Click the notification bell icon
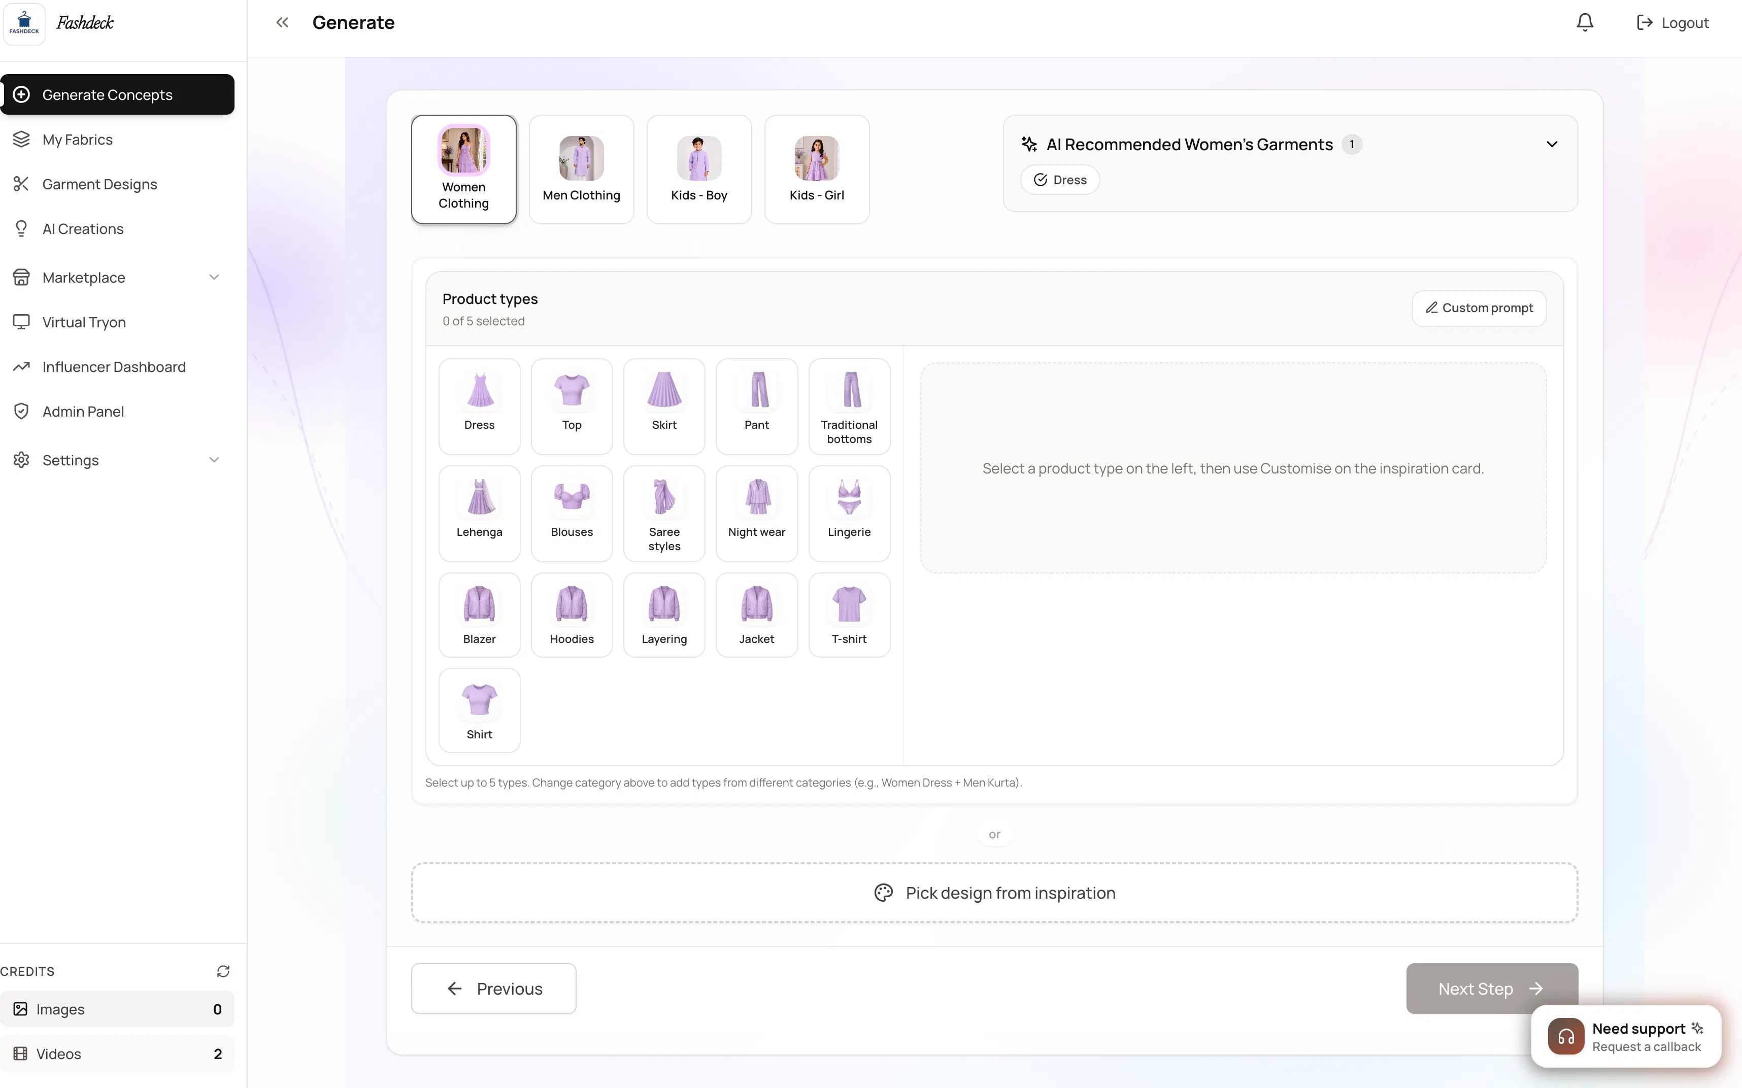1742x1088 pixels. point(1585,23)
